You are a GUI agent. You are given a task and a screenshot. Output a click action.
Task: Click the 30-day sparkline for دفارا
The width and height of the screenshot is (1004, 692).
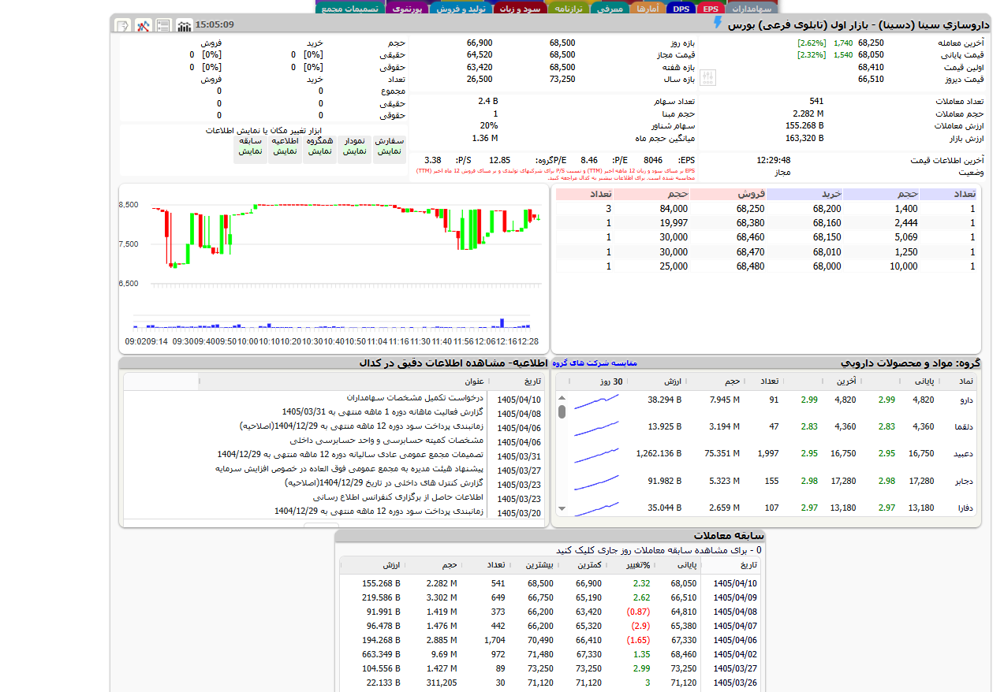[x=595, y=509]
